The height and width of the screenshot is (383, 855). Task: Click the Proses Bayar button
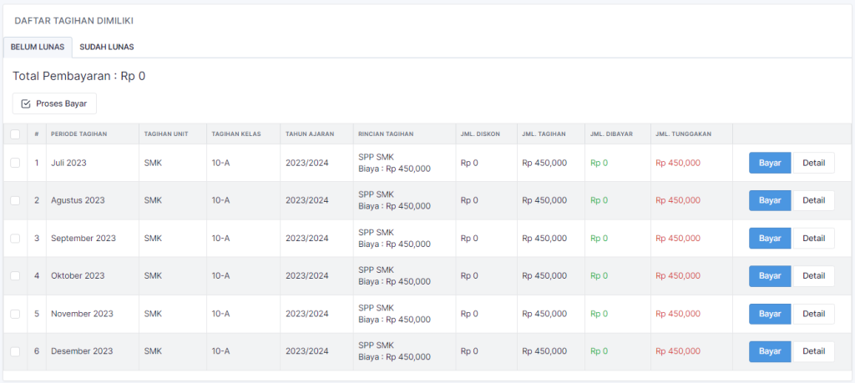[x=54, y=103]
